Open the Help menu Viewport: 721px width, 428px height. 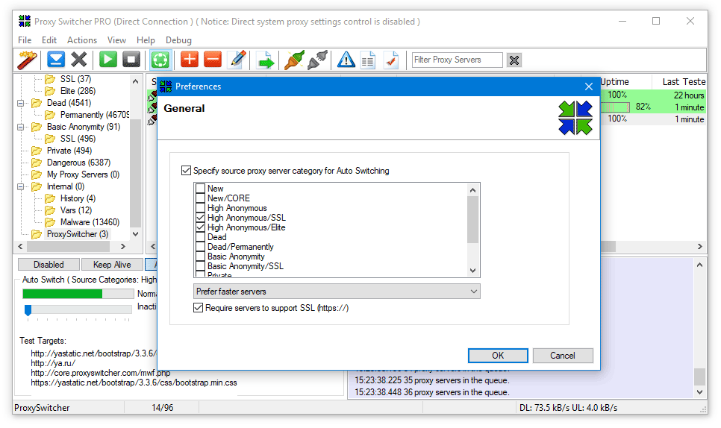146,40
